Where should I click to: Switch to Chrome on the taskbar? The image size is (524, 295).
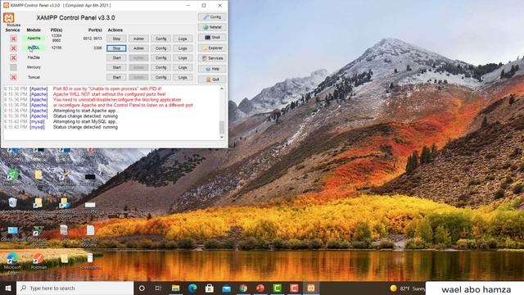tap(243, 288)
